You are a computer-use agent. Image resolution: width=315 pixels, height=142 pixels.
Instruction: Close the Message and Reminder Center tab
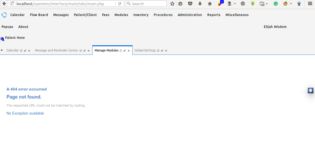point(89,51)
